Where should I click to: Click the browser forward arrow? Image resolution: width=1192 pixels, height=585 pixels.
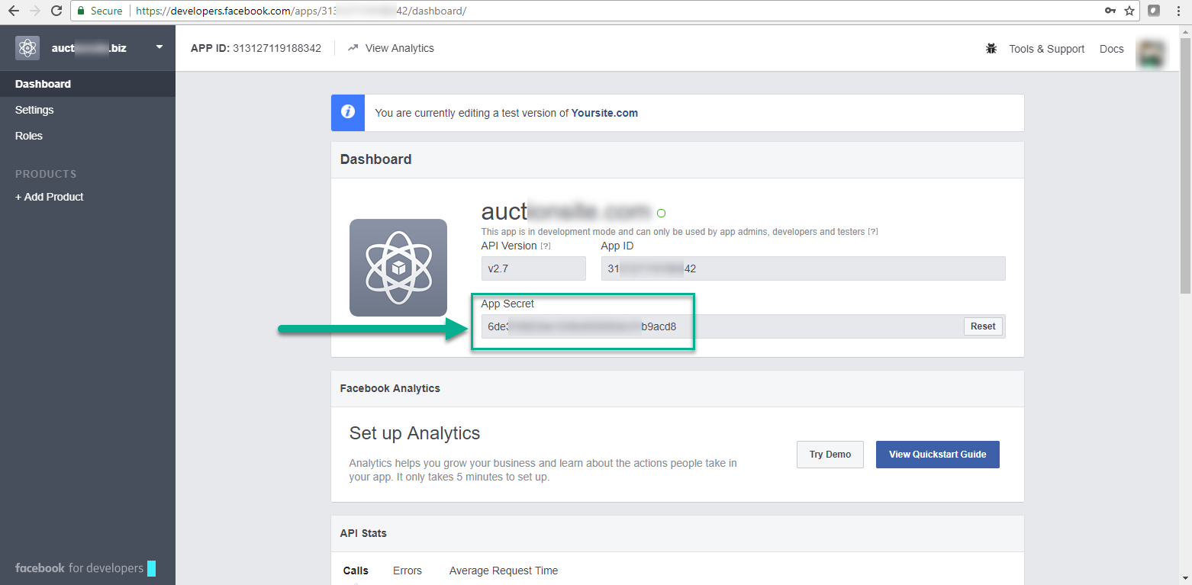[x=34, y=11]
